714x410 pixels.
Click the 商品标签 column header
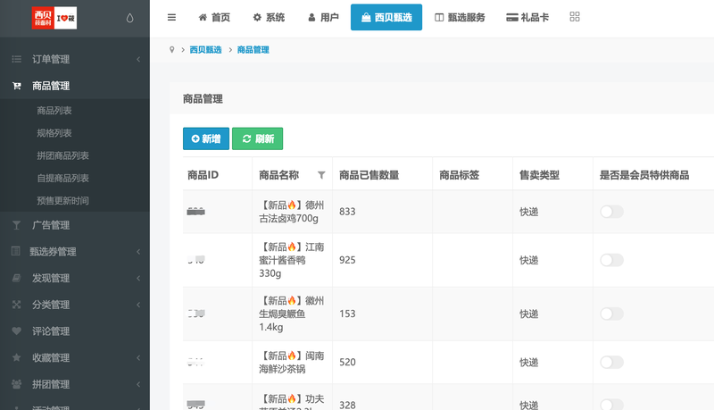[460, 175]
